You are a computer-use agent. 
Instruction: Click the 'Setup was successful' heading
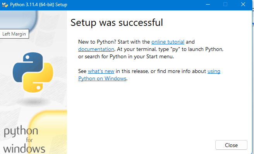117,22
